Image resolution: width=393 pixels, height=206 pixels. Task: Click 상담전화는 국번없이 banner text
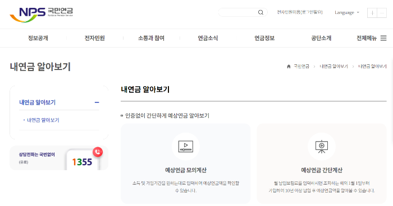(x=36, y=154)
